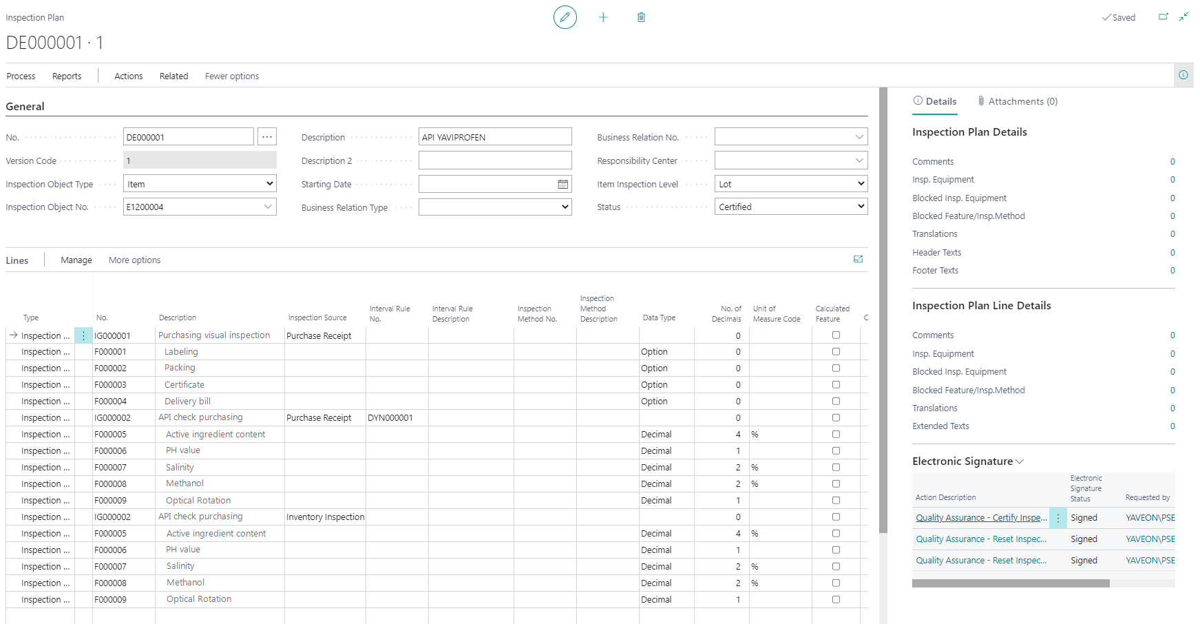
Task: Expand the Inspection Object Type dropdown
Action: point(200,184)
